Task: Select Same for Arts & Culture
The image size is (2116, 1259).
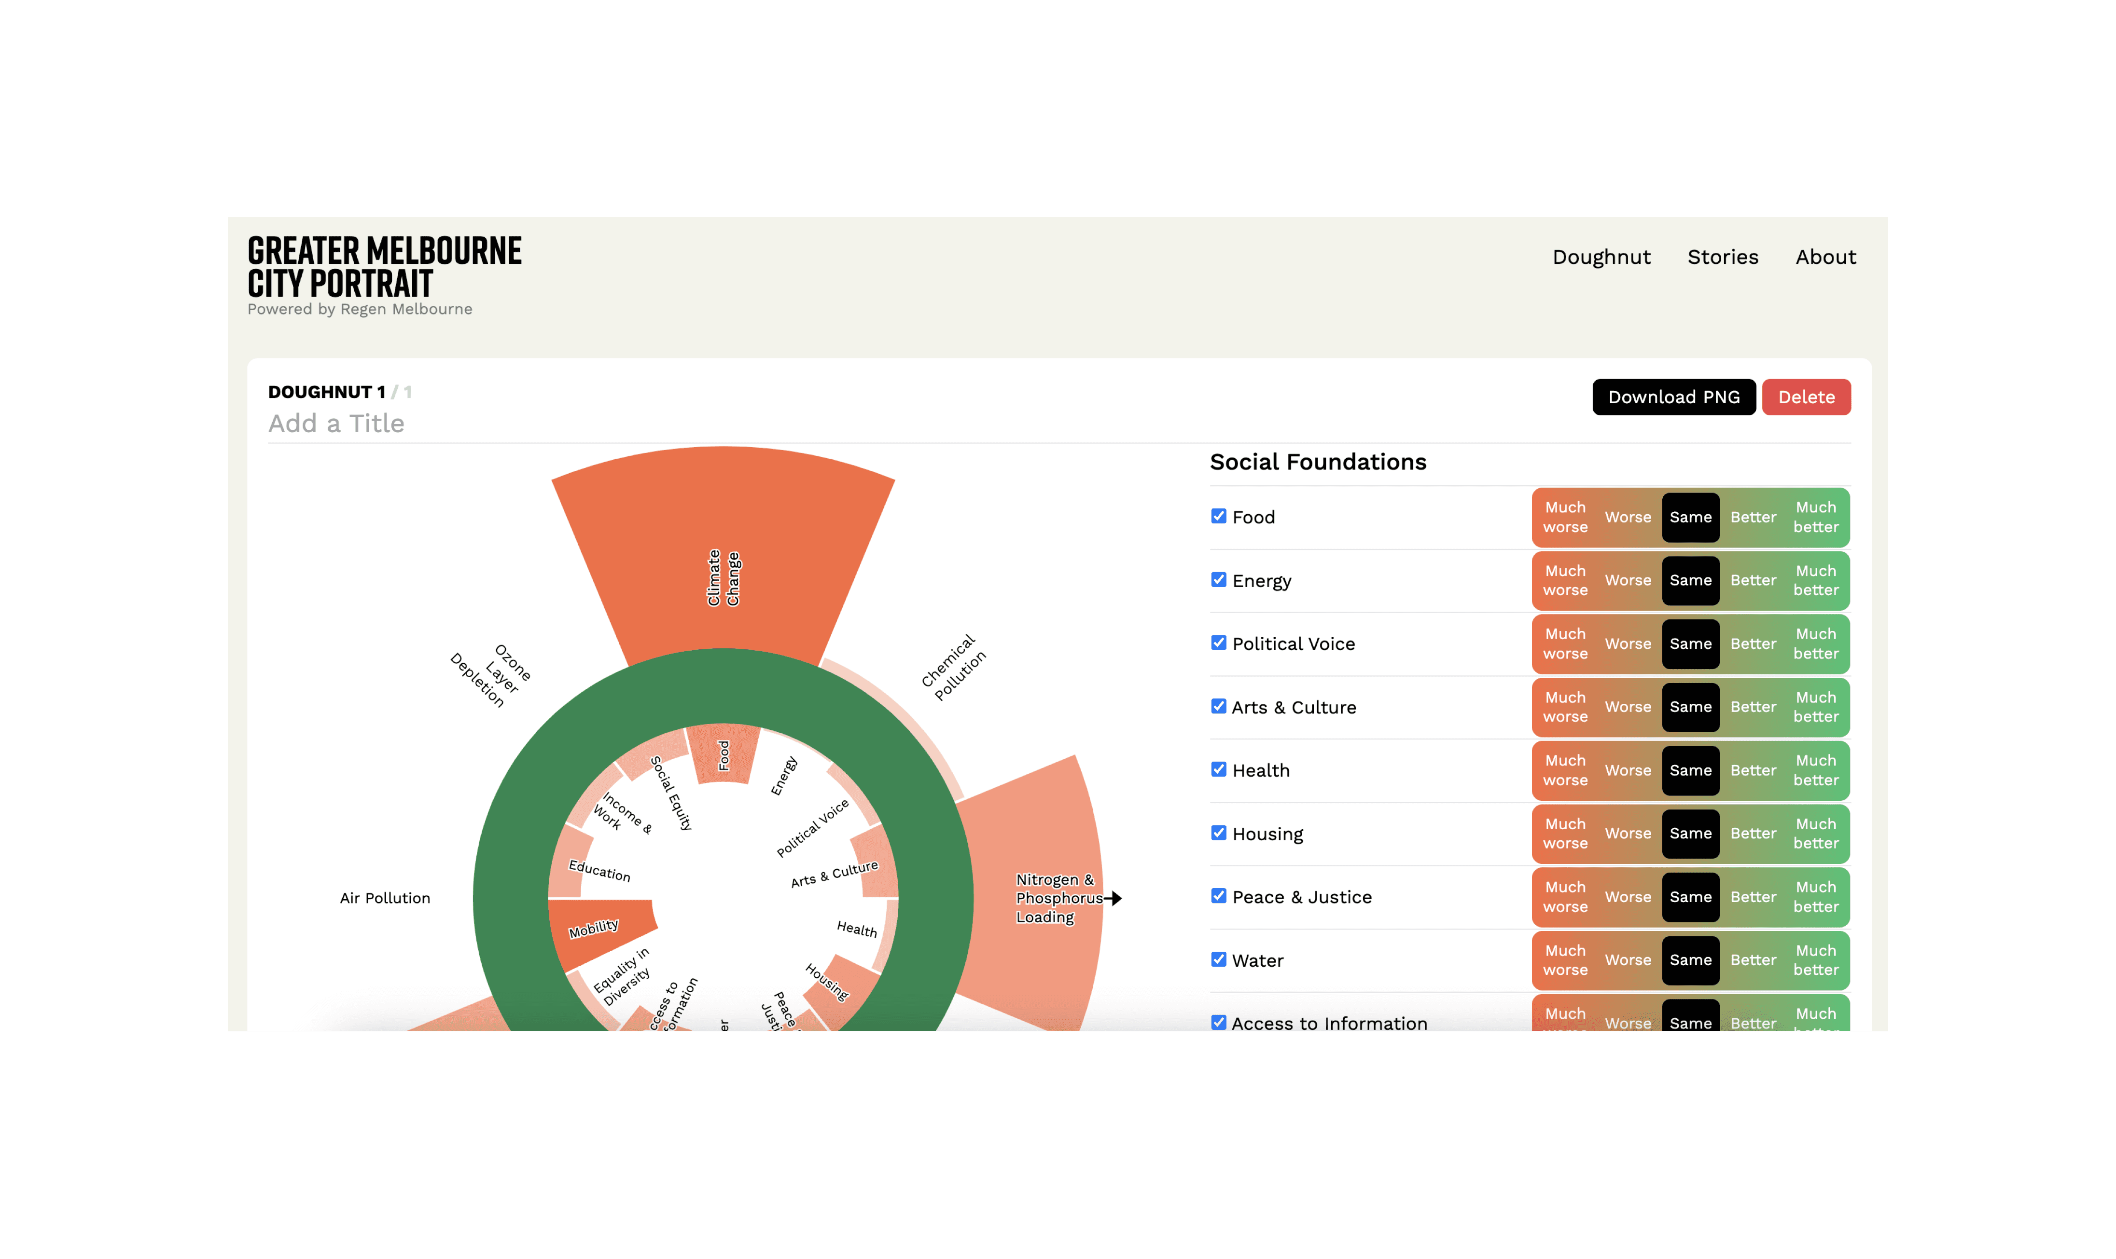Action: [x=1691, y=707]
